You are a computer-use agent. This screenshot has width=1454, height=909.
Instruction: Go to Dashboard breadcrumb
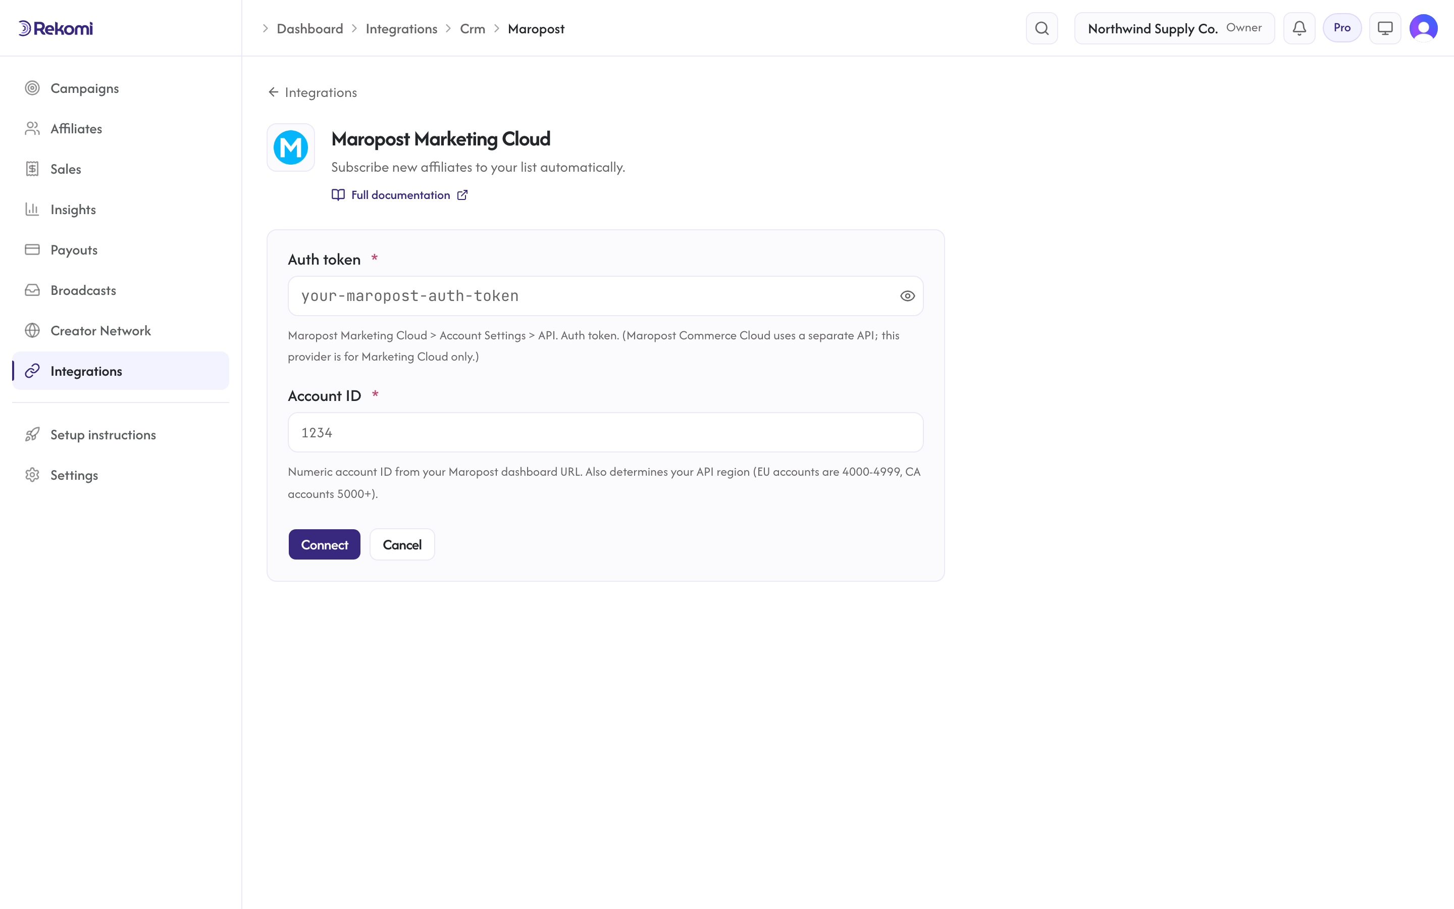(x=309, y=28)
